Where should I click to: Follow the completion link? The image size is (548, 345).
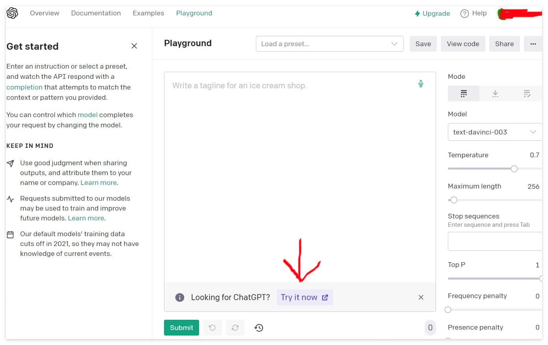click(24, 87)
